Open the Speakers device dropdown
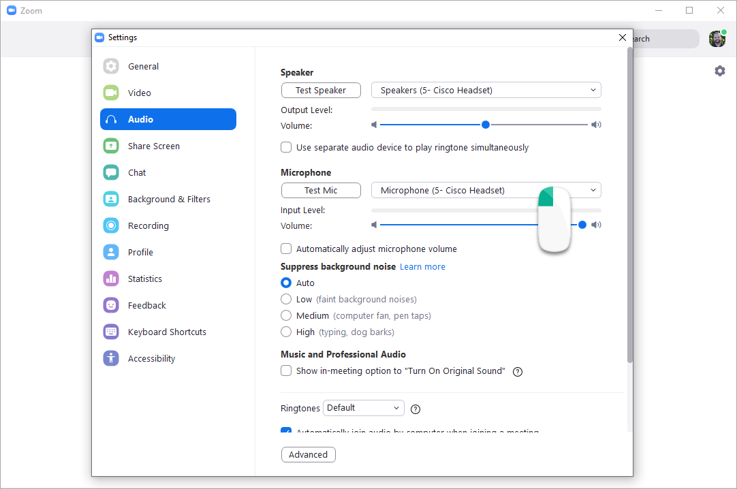 [486, 90]
